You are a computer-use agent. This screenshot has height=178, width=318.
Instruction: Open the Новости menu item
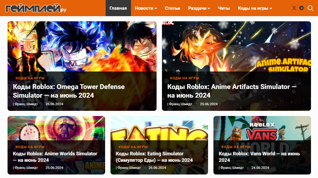pos(144,8)
